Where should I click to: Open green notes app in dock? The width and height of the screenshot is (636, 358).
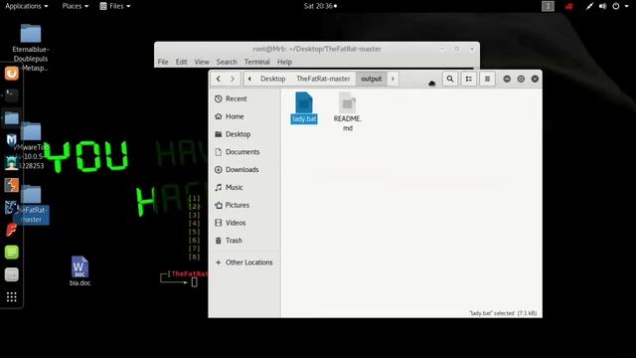coord(11,252)
